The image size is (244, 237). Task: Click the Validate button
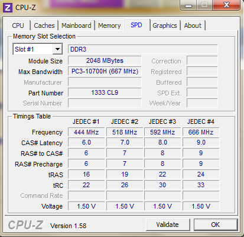[168, 225]
